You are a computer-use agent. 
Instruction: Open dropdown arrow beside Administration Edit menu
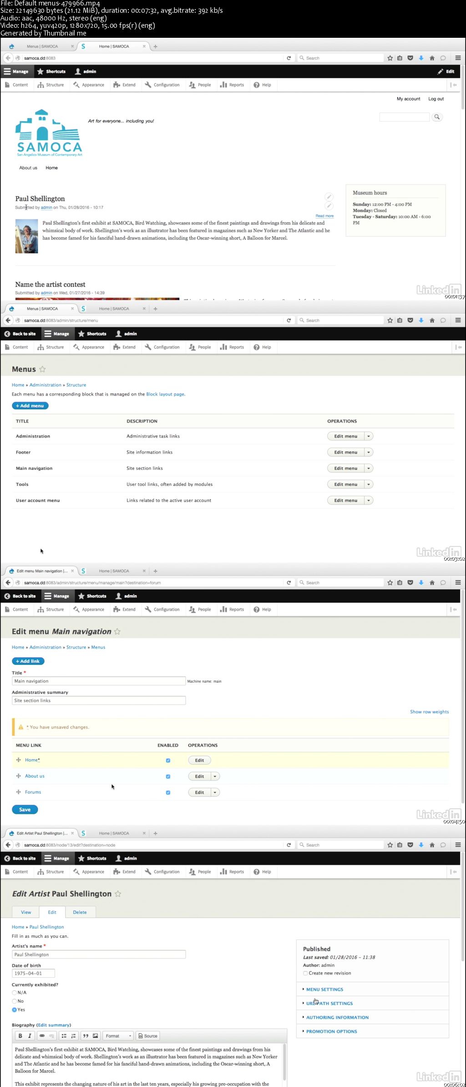(369, 436)
